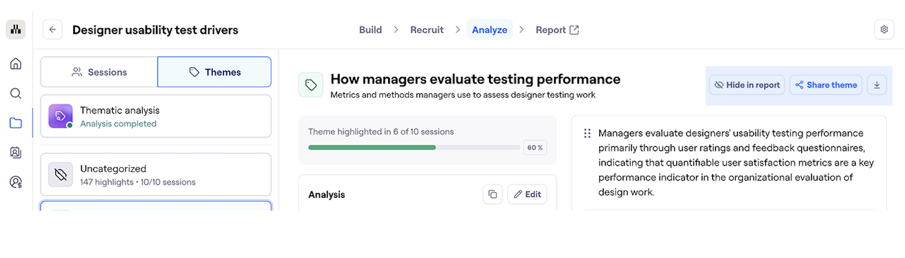Viewport: 905px width, 258px height.
Task: Go to the Build step
Action: click(x=370, y=30)
